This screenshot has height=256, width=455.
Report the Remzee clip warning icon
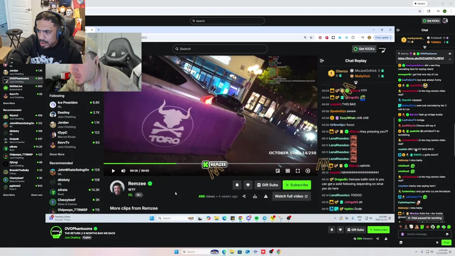pyautogui.click(x=266, y=196)
